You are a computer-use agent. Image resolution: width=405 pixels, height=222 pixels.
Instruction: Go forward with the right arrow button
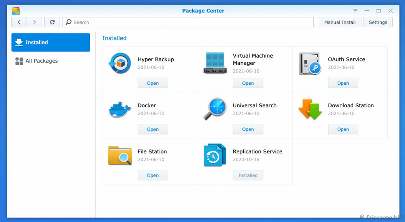coord(34,22)
